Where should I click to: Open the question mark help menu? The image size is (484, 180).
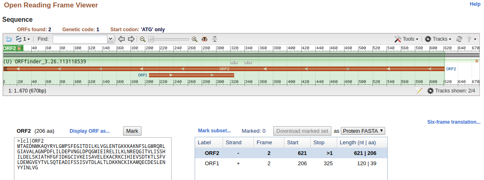point(471,39)
